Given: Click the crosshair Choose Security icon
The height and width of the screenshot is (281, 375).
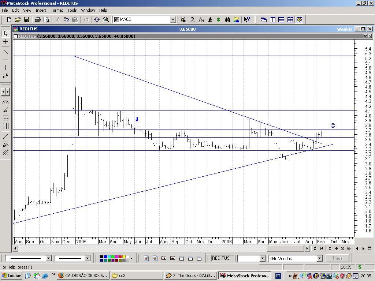Looking at the screenshot, I should [97, 20].
